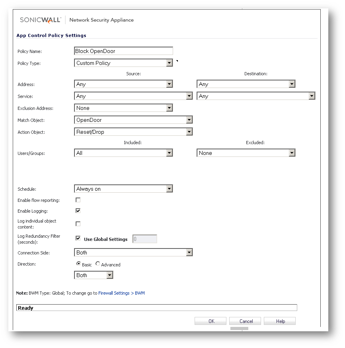Image resolution: width=345 pixels, height=348 pixels.
Task: Open the Connection Side dropdown
Action: pyautogui.click(x=133, y=252)
